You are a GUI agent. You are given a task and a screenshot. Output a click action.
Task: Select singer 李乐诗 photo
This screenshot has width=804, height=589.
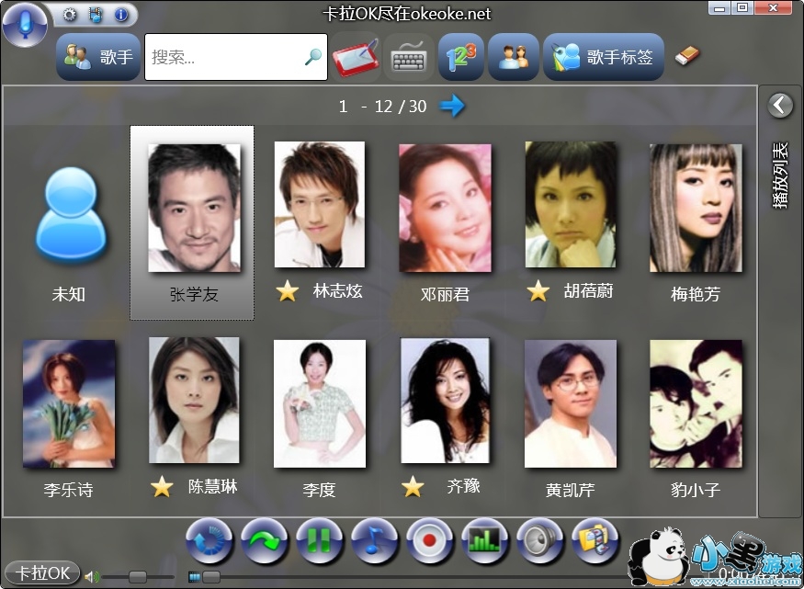(69, 403)
